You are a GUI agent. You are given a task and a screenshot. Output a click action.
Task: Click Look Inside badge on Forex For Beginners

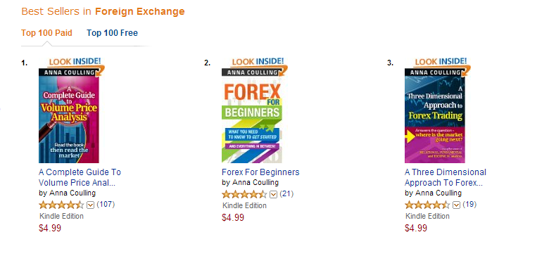coord(258,63)
